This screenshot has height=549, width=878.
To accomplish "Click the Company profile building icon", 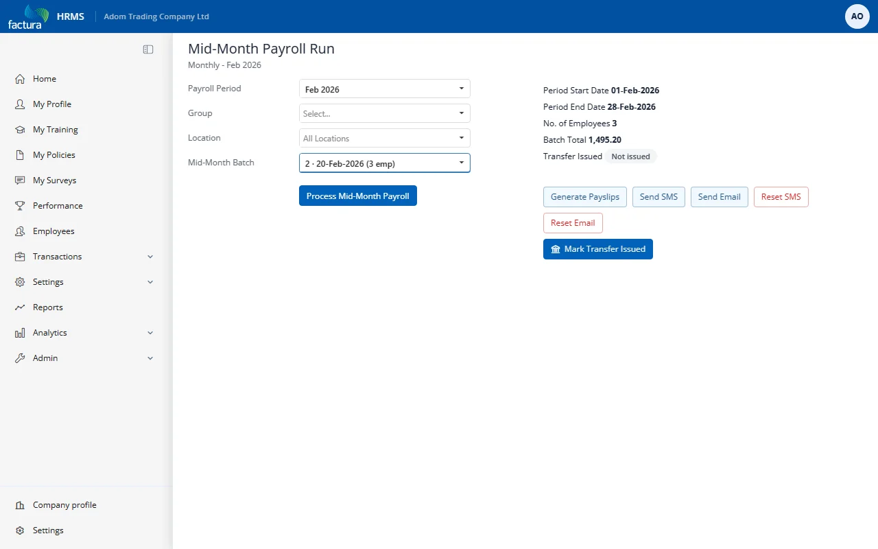I will [x=20, y=505].
